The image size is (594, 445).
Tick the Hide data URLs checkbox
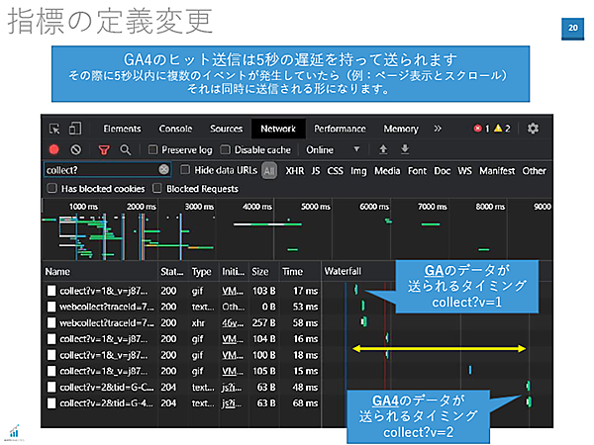pos(186,170)
